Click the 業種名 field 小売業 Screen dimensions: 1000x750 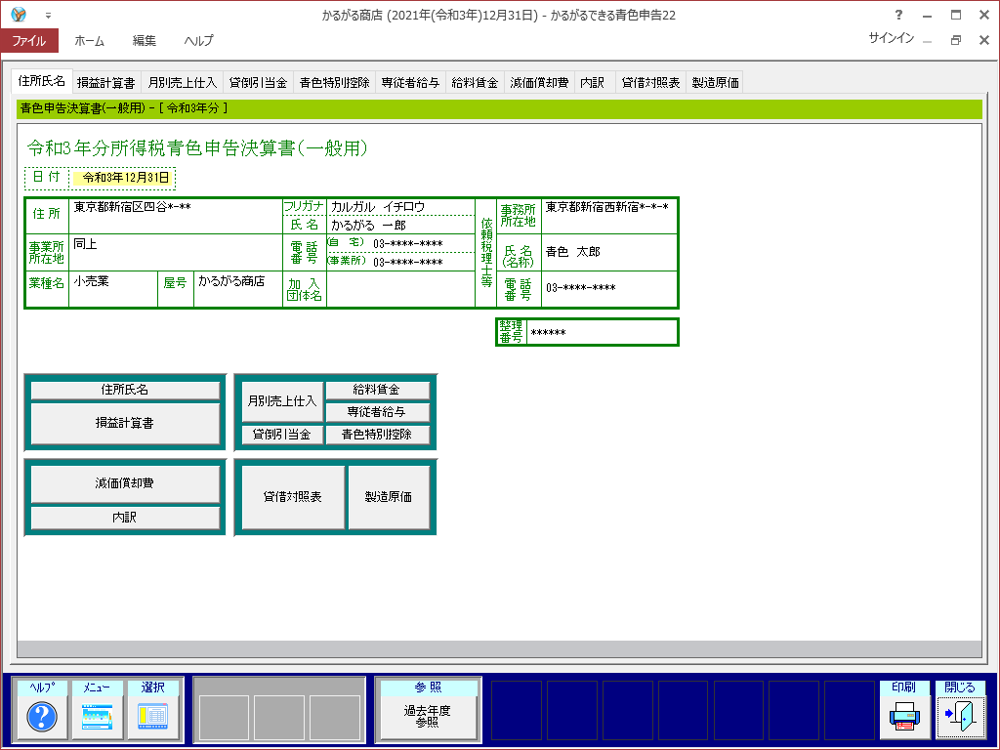(113, 289)
